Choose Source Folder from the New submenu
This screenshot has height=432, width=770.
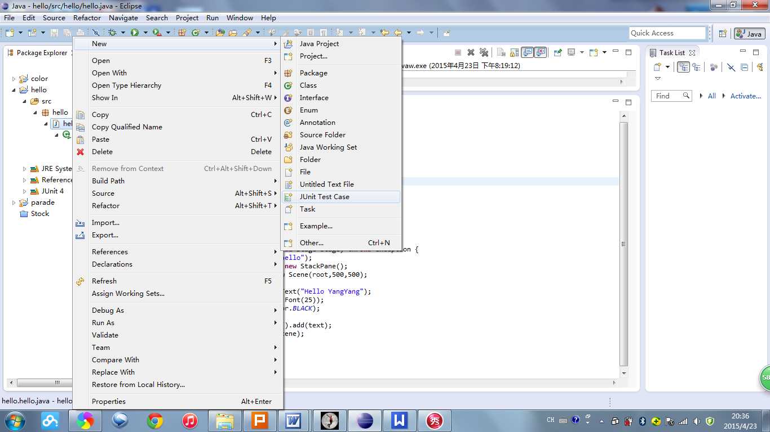(x=342, y=134)
